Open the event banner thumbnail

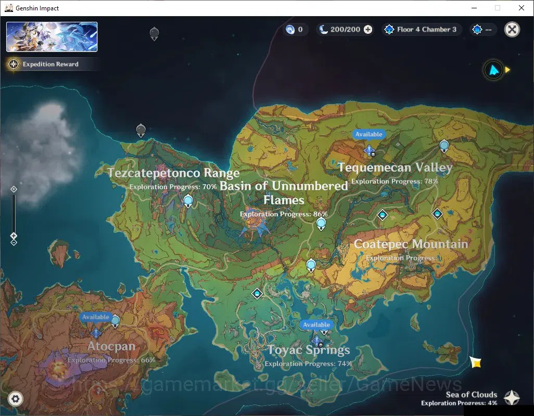(x=52, y=37)
